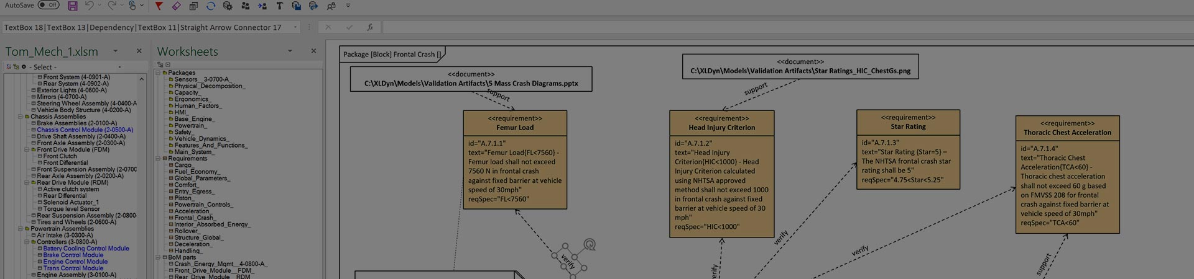Screen dimensions: 1194x279
Task: Open the Name Box dropdown arrow
Action: pos(295,27)
